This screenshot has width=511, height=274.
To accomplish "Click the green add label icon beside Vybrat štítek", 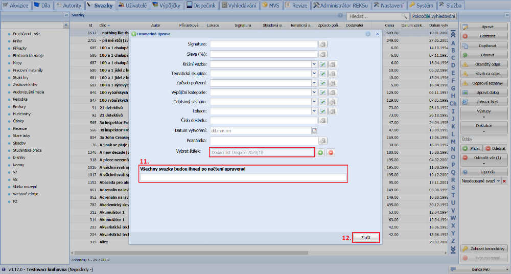I will (x=320, y=152).
